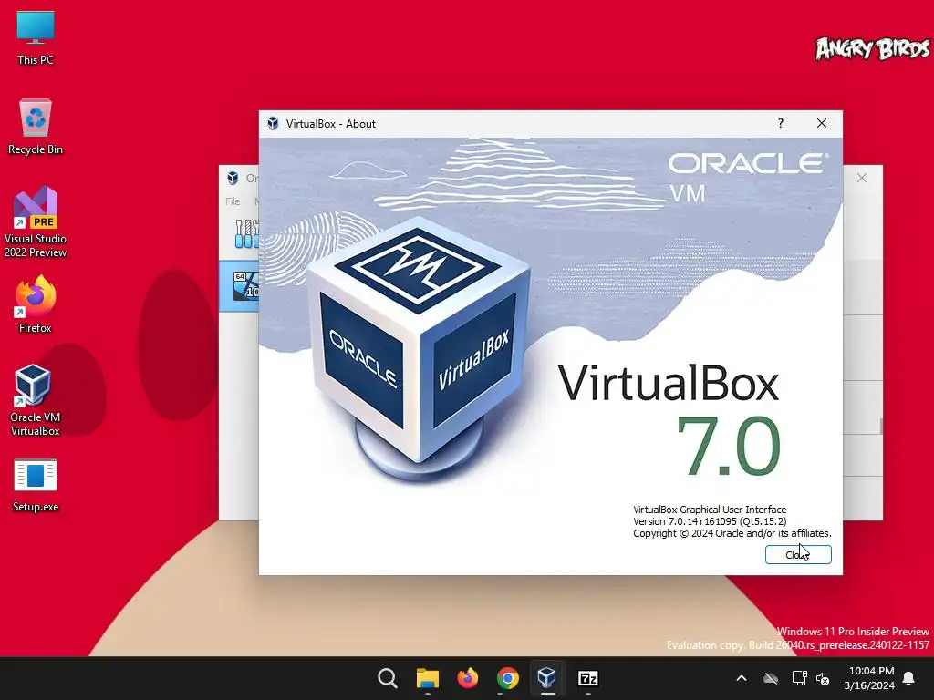Select the Firefox desktop shortcut

pos(36,304)
